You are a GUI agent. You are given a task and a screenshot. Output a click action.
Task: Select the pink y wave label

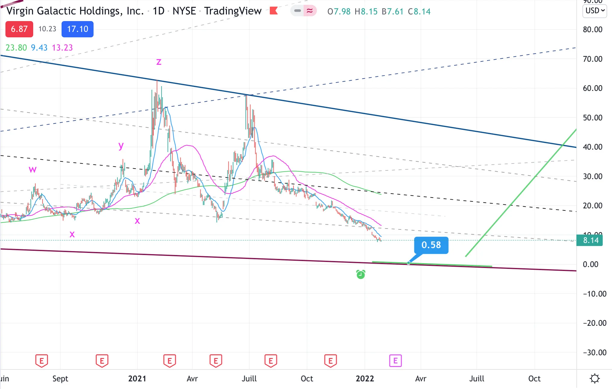tap(121, 146)
